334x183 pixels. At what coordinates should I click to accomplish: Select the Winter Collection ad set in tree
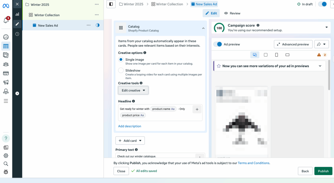[47, 15]
